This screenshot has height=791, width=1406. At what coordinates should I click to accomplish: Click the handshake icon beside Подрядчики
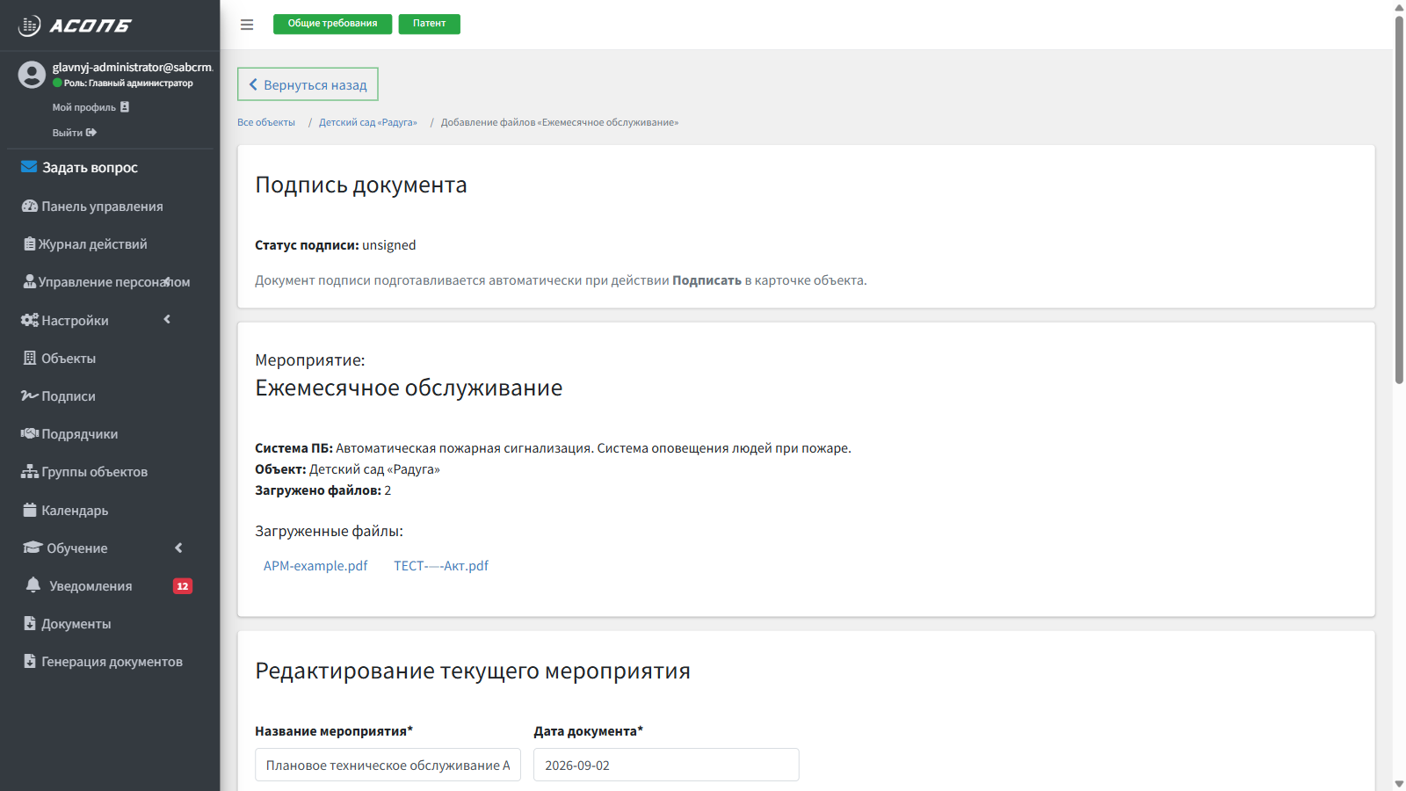30,433
